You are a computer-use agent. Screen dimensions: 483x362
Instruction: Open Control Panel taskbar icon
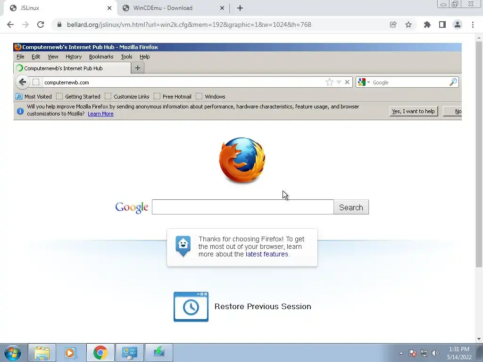click(129, 353)
